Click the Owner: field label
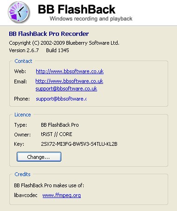177x211 pixels. click(22, 135)
